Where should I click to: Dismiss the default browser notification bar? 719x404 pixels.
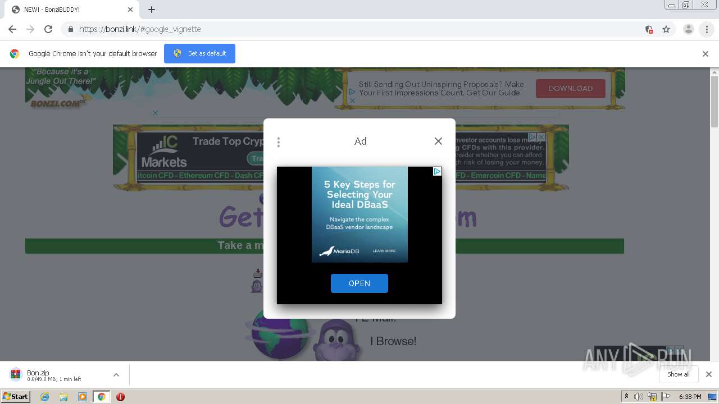point(706,54)
